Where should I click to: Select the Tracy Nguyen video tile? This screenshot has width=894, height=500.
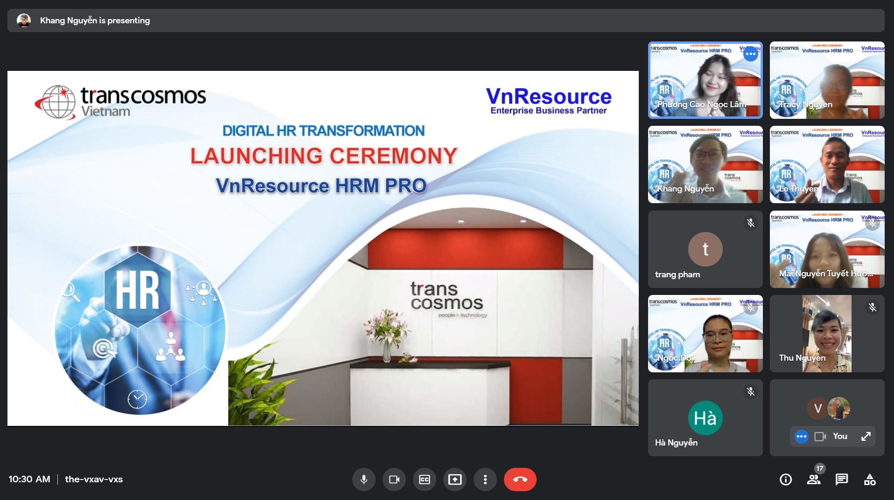827,80
